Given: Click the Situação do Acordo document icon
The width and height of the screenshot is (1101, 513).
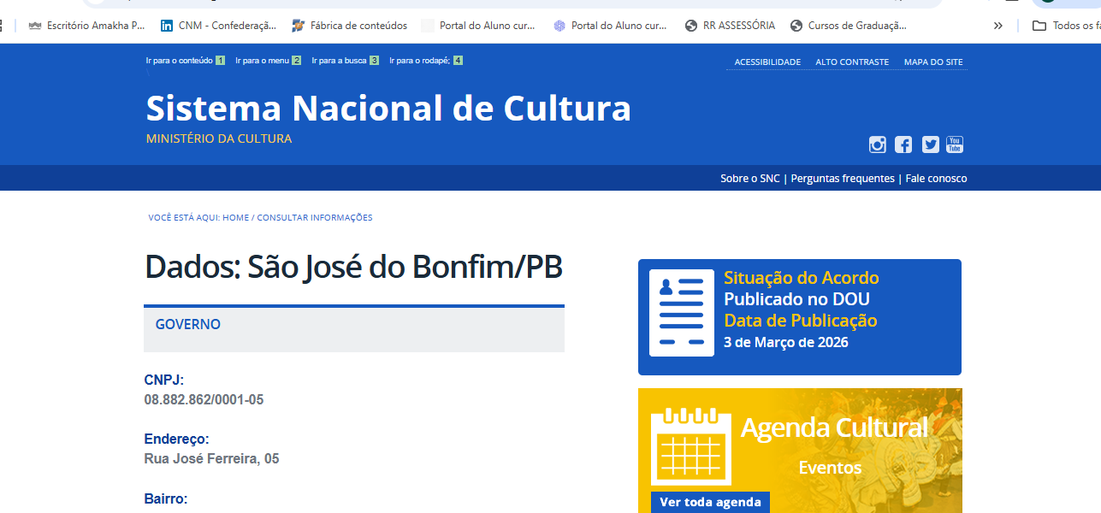Looking at the screenshot, I should click(x=681, y=313).
